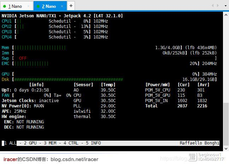Click the green status dot on 2 Nano tab
The image size is (229, 165).
pyautogui.click(x=38, y=6)
